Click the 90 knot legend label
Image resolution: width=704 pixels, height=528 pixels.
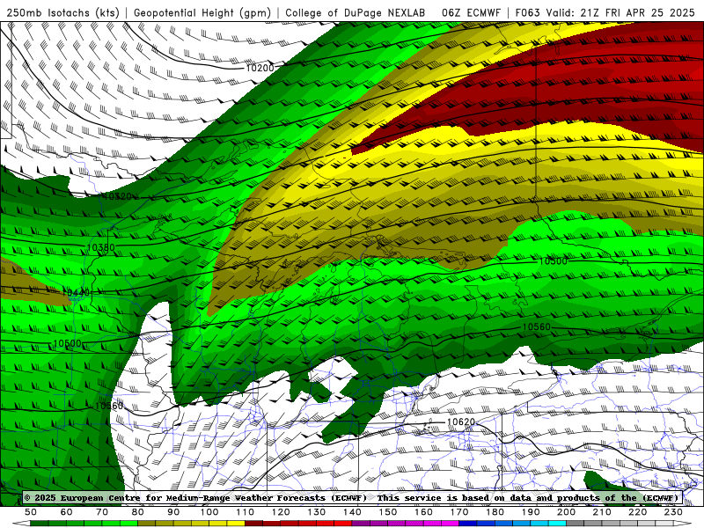(x=173, y=512)
